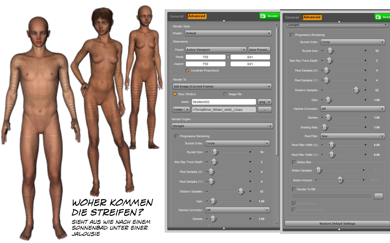Click the Pixel Filter Width (X) slider handle
Viewport: 390px width, 243px height.
coord(332,145)
